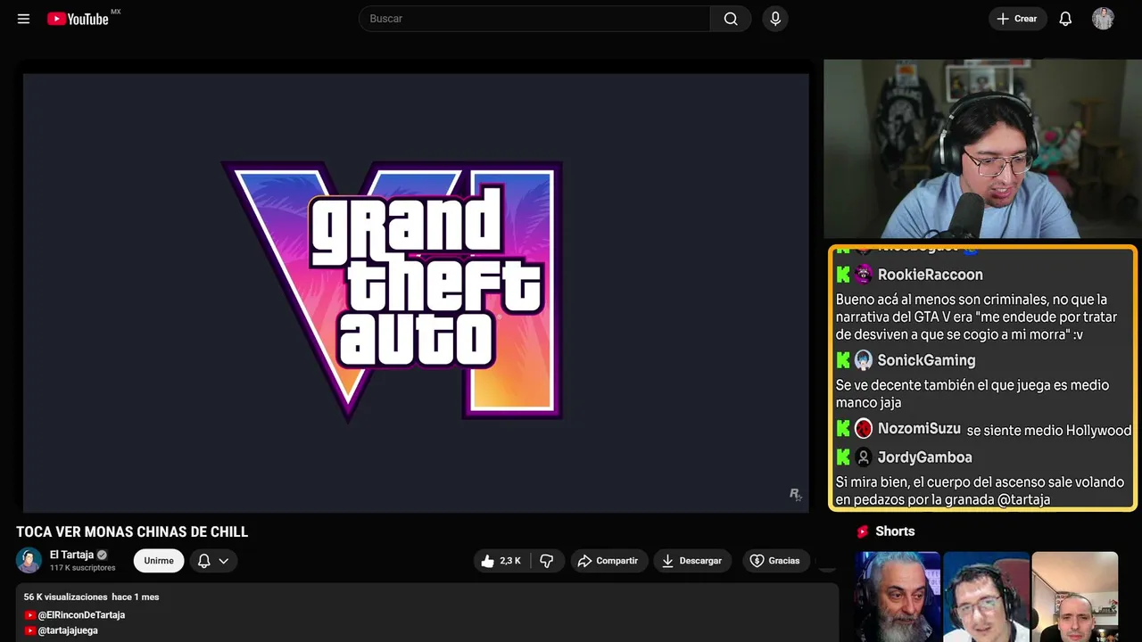Focus the Buscar search field
This screenshot has height=642, width=1142.
534,19
